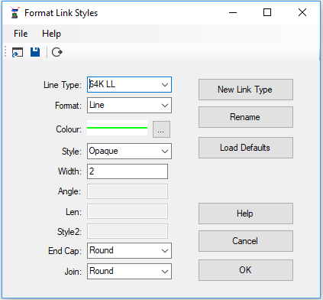This screenshot has height=300, width=323.
Task: Click the Format Link Styles app icon
Action: pos(15,12)
